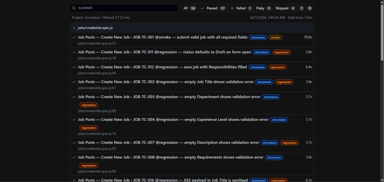Click chromium tag on JOB-TC-001 row
Viewport: 384px width, 182px height.
point(258,37)
